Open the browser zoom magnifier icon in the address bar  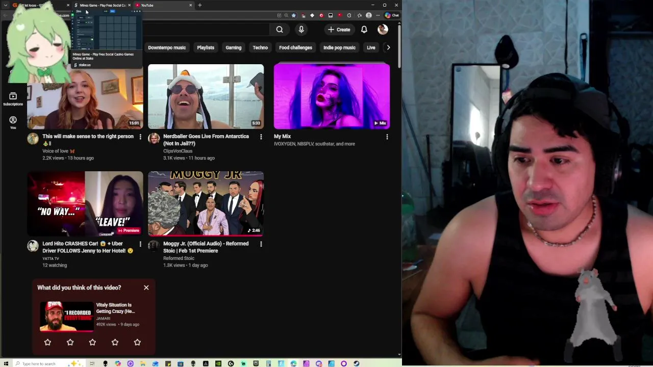[x=286, y=15]
